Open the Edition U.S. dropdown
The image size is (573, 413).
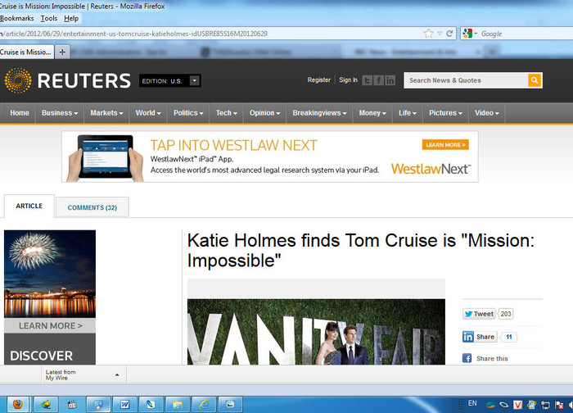170,80
